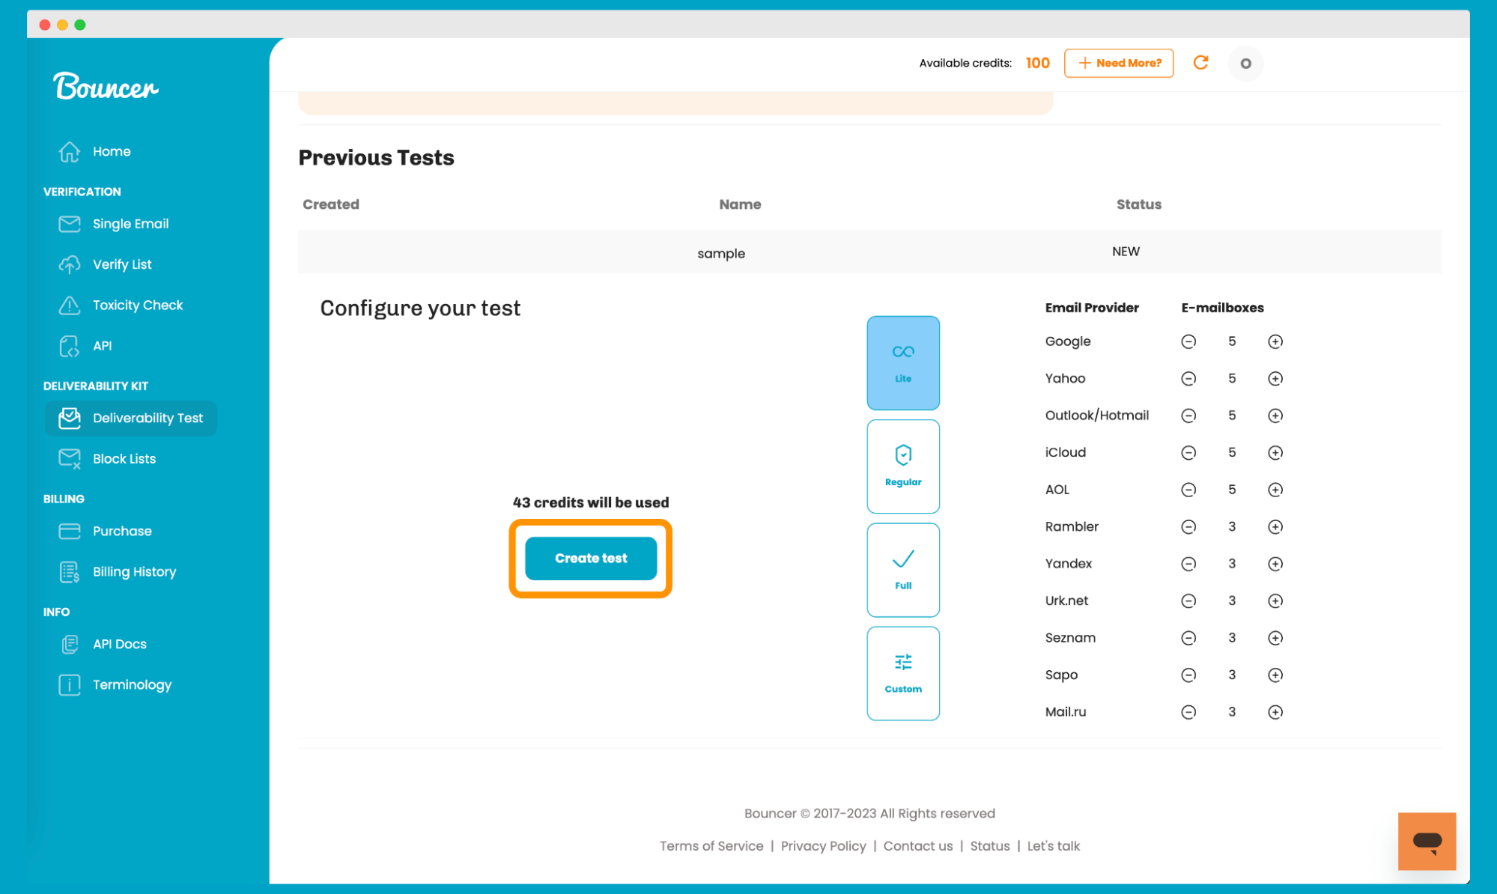Screen dimensions: 1497x894
Task: Click the Single Email verification icon
Action: coord(69,223)
